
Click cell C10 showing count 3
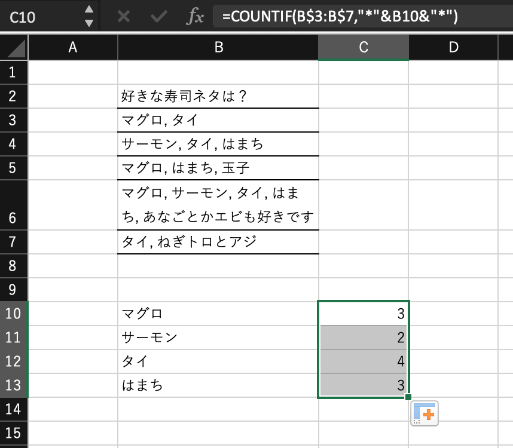click(364, 314)
